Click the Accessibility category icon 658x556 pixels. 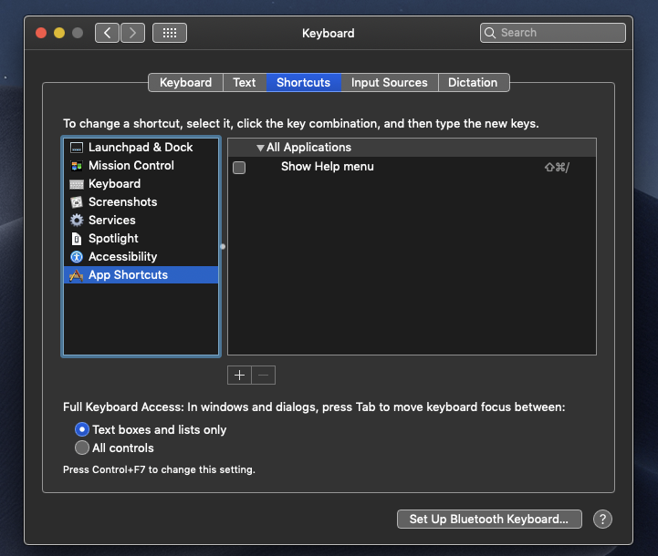[77, 257]
